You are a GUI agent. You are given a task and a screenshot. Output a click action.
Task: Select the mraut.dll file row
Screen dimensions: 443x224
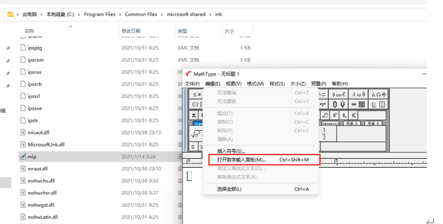[x=100, y=169]
